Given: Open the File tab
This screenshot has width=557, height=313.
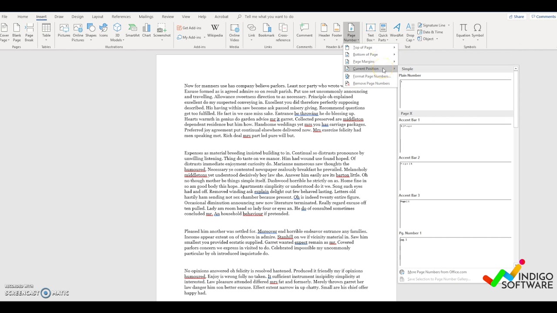Looking at the screenshot, I should [4, 17].
